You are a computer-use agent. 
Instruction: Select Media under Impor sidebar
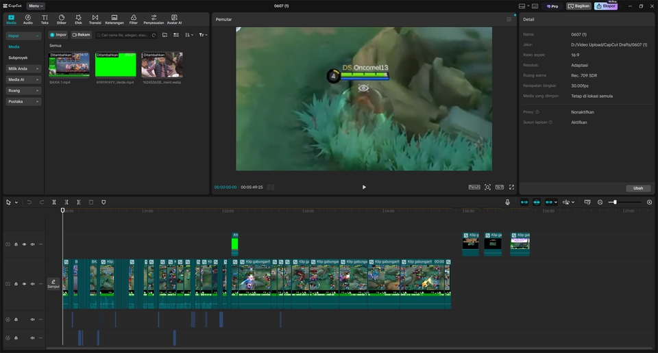[14, 47]
